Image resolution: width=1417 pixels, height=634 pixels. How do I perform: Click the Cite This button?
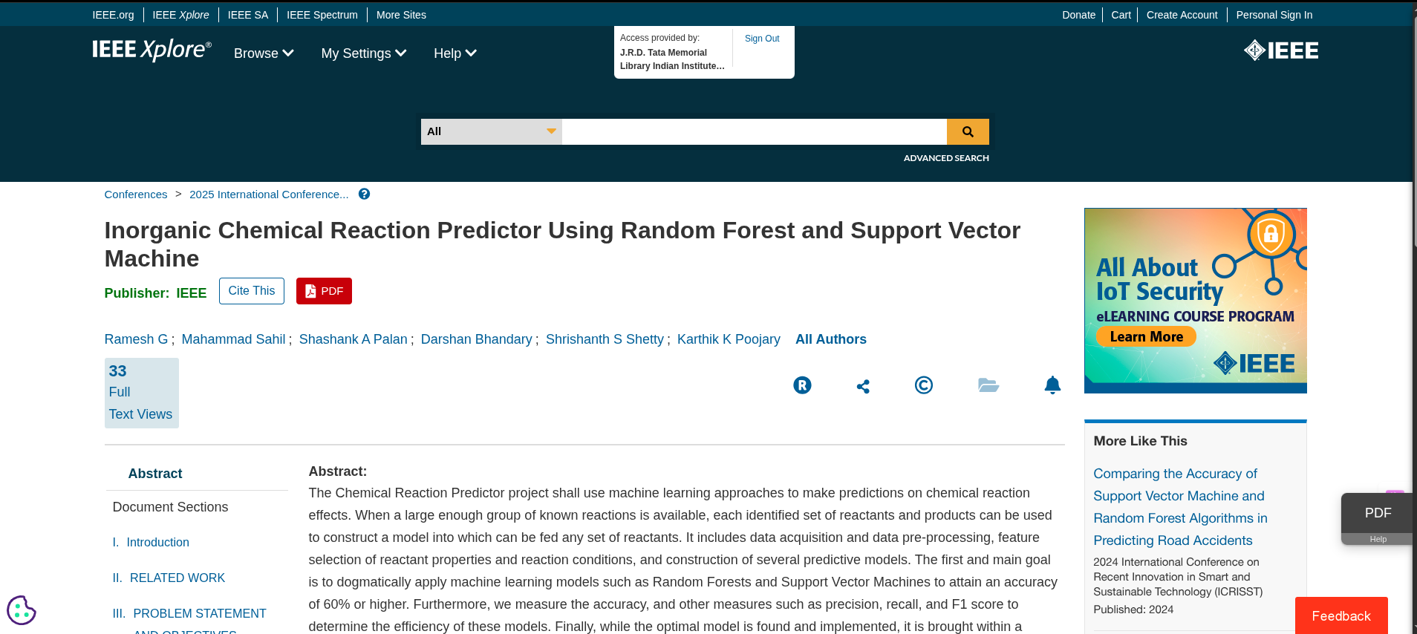251,290
